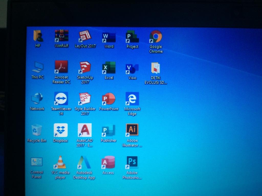Select the Dropbox shortcut icon
This screenshot has width=262, height=196.
click(x=61, y=130)
